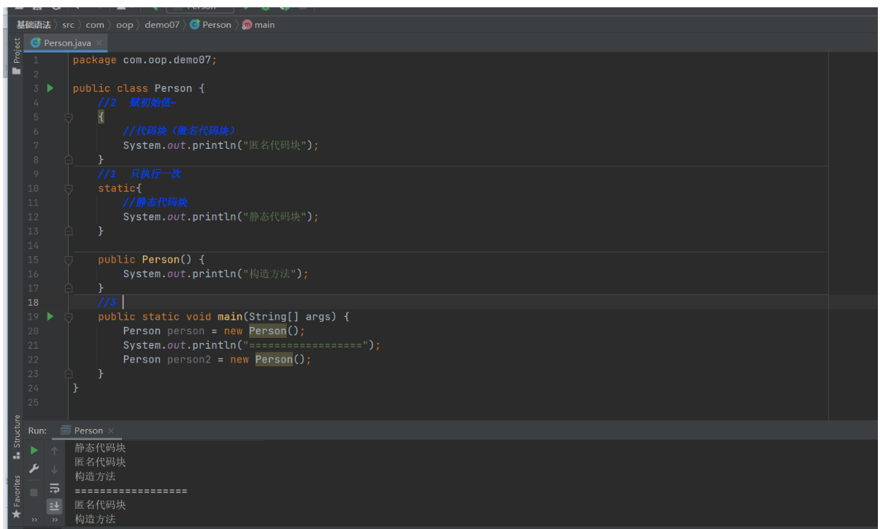The image size is (883, 529).
Task: Rerun Person using green arrow in Run panel
Action: [34, 450]
